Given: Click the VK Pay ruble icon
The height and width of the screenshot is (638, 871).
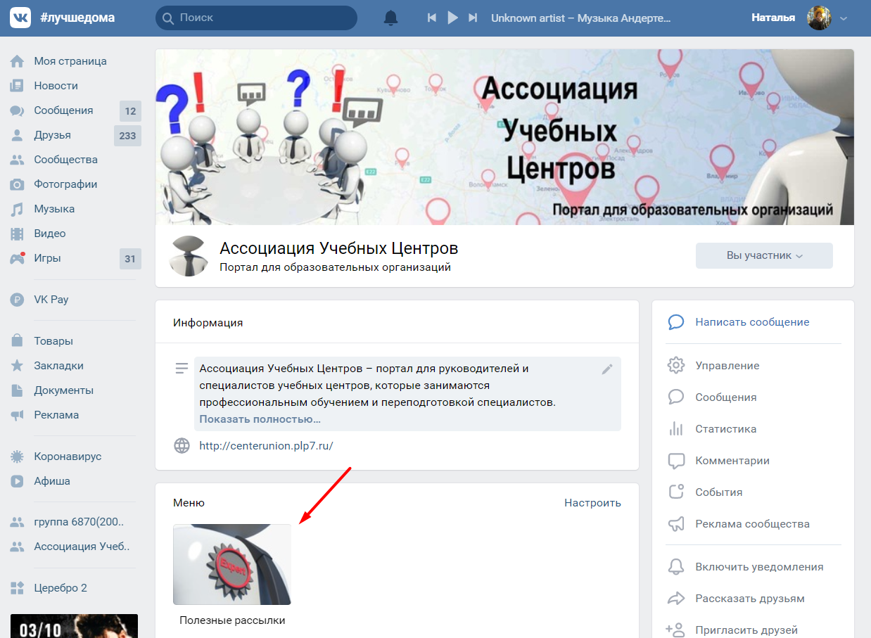Looking at the screenshot, I should point(18,300).
